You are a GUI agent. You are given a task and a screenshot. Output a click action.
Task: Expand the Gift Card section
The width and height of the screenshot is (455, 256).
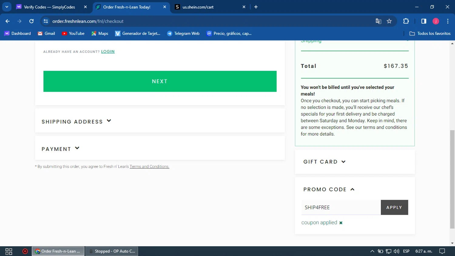tap(324, 162)
